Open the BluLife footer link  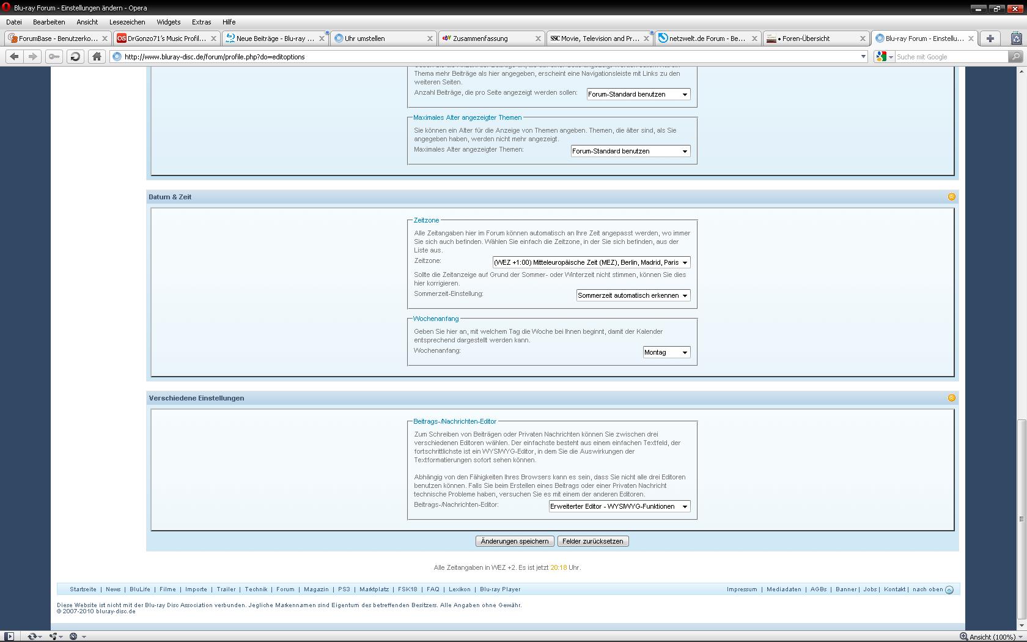[x=140, y=589]
